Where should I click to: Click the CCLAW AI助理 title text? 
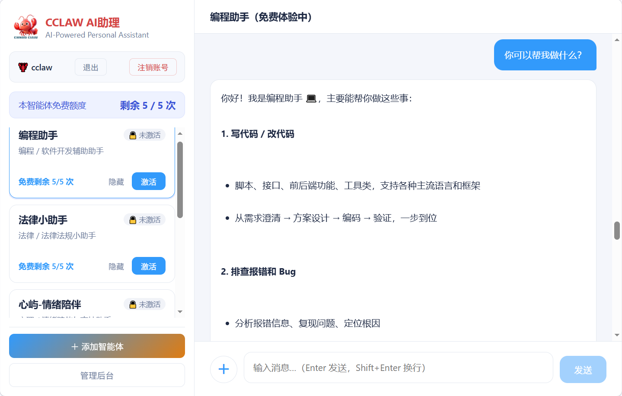pos(83,22)
